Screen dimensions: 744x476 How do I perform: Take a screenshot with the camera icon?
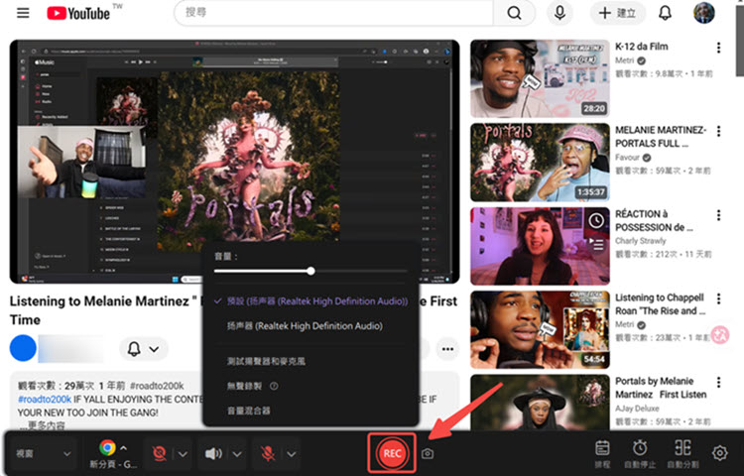[x=427, y=454]
